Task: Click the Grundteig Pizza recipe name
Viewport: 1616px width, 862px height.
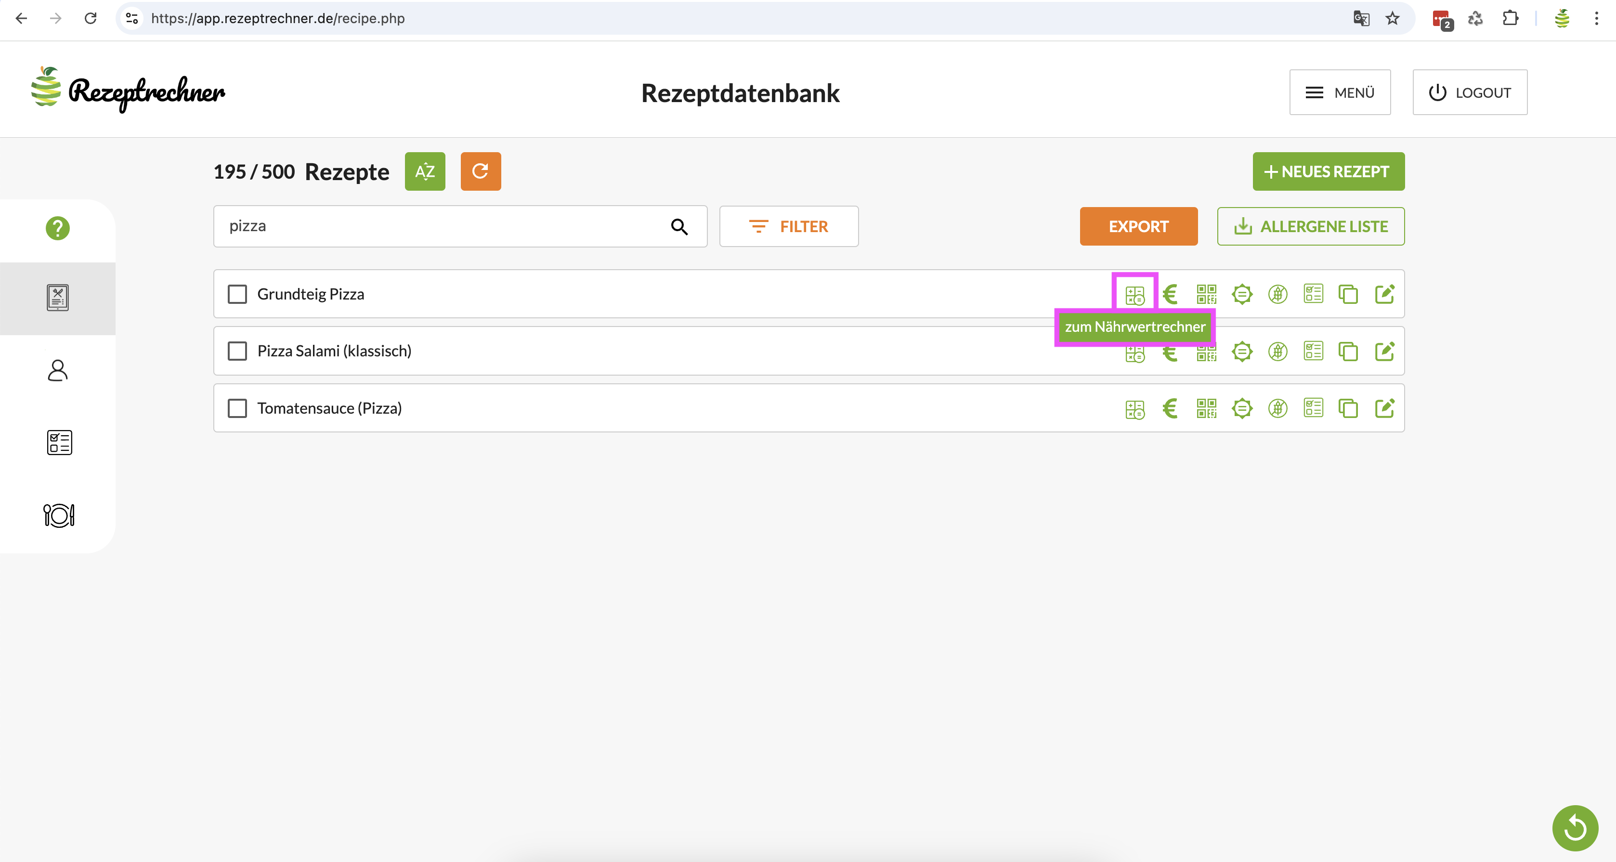Action: (x=311, y=294)
